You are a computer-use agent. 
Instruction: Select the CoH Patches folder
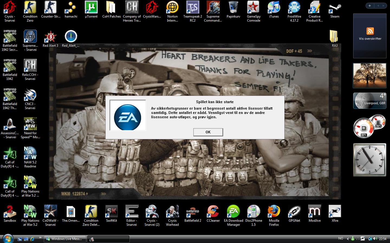coord(112,10)
